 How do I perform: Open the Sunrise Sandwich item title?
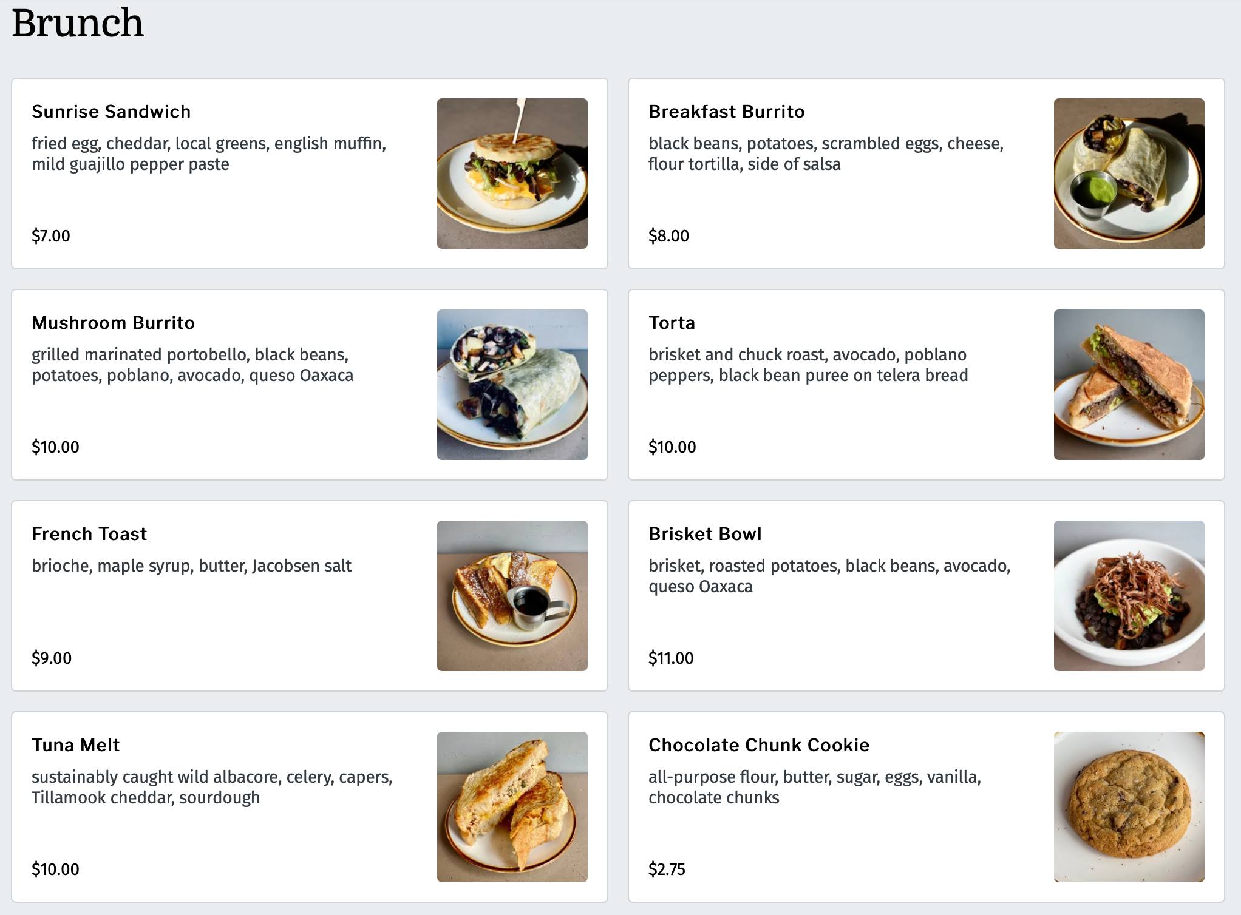pos(111,112)
